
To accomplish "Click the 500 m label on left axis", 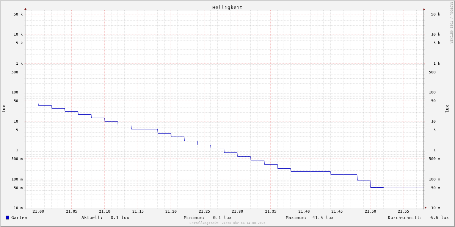I will point(17,159).
